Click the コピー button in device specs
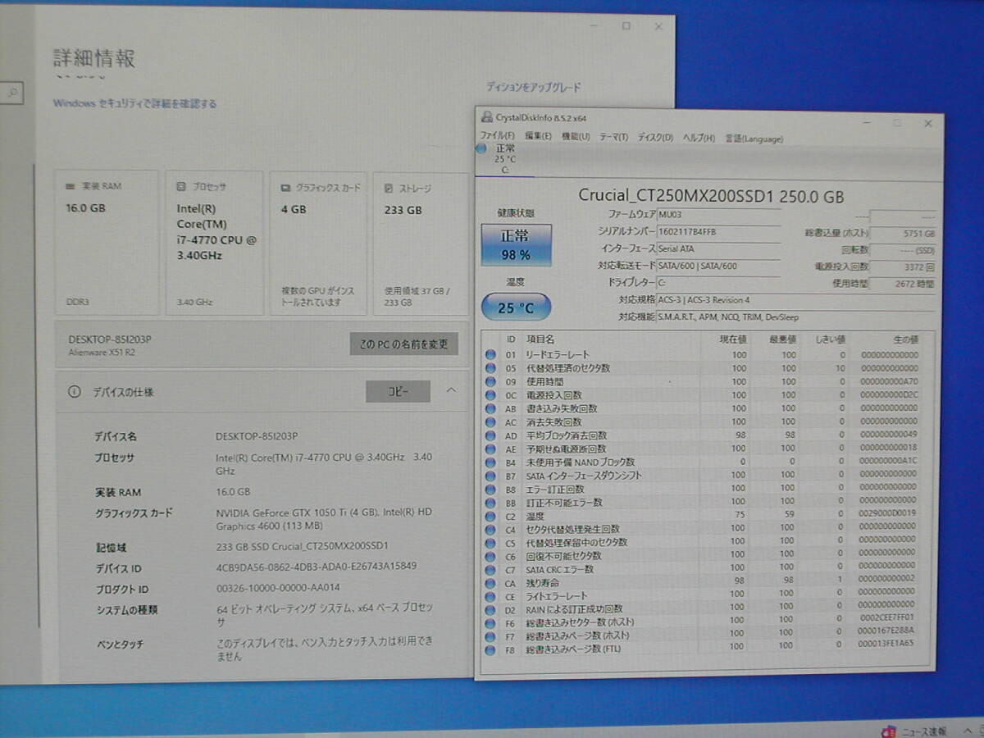The image size is (984, 738). (398, 392)
